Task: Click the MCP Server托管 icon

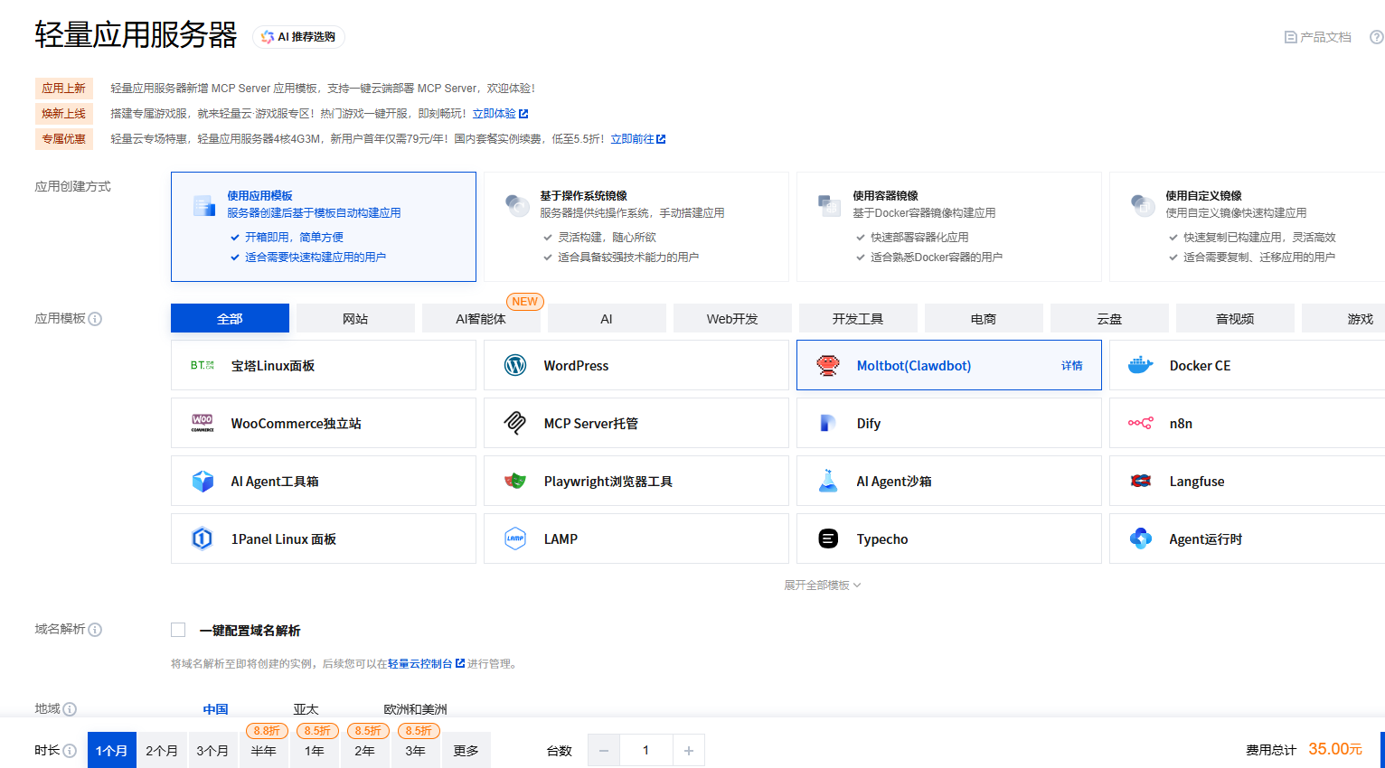Action: click(515, 424)
